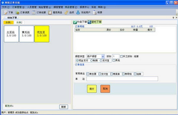Click the orange 取消 button
This screenshot has height=115, width=178.
tap(105, 89)
